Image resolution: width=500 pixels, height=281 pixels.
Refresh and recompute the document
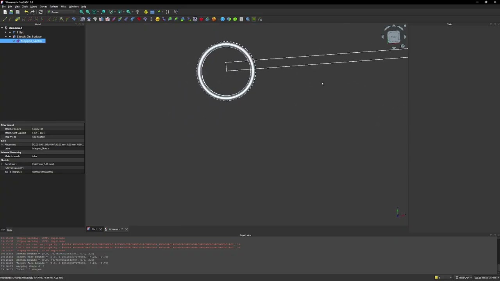(x=40, y=12)
